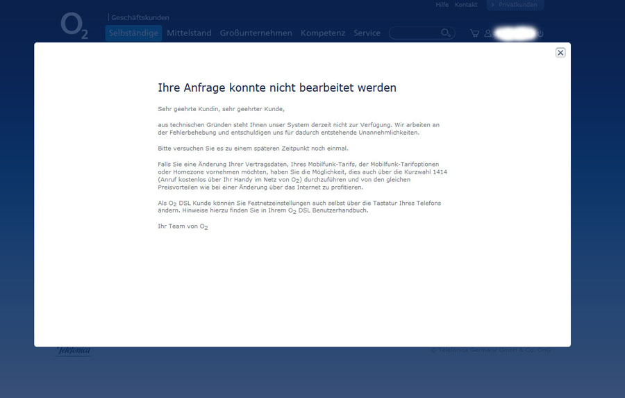Click text 'Ihr Team von O2'
The image size is (625, 398).
tap(183, 226)
